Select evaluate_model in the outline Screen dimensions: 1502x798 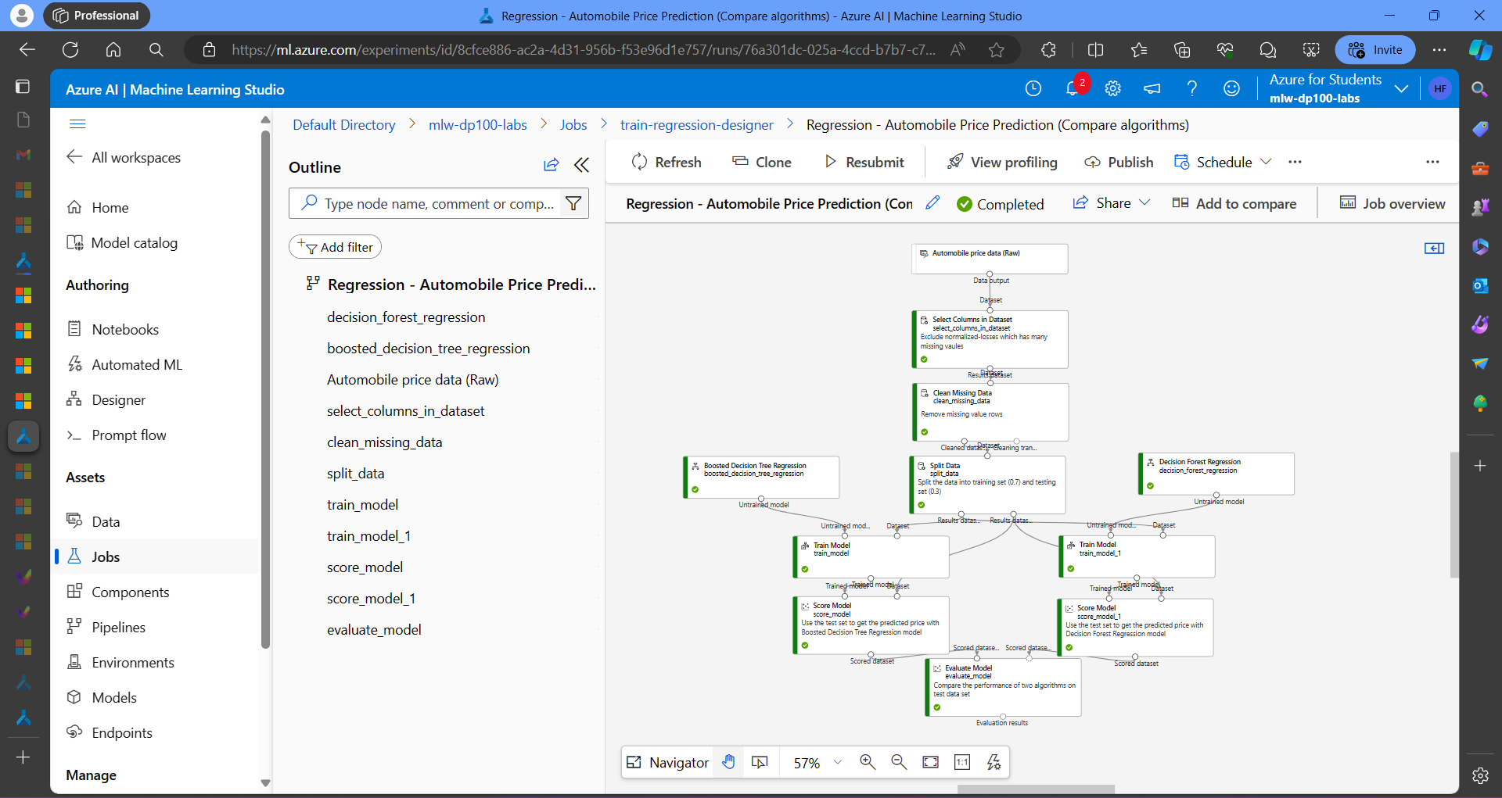coord(374,629)
